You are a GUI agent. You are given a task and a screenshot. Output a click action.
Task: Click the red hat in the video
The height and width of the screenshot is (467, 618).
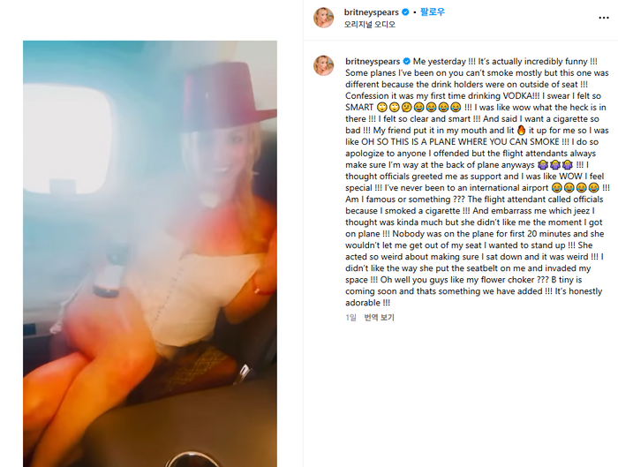click(x=229, y=96)
